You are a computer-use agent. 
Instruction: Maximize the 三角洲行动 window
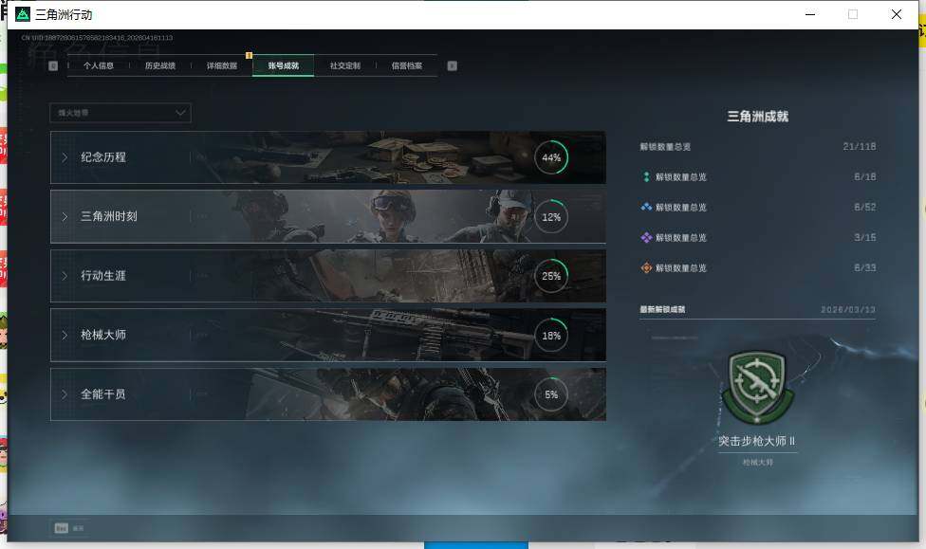point(853,14)
